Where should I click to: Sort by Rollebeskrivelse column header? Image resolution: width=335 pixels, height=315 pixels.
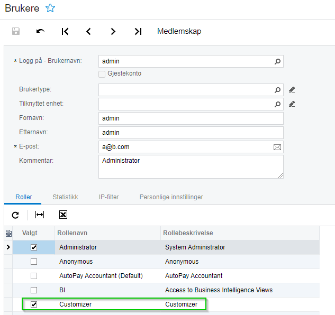240,233
